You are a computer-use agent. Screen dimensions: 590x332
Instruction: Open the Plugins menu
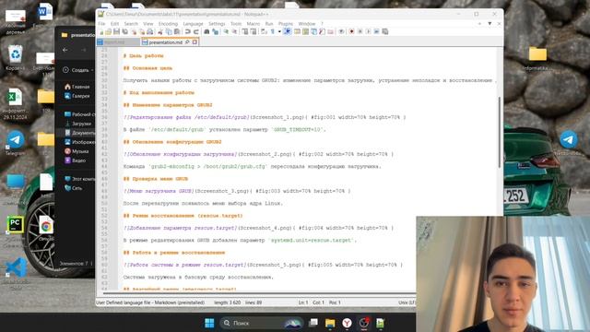[x=286, y=24]
